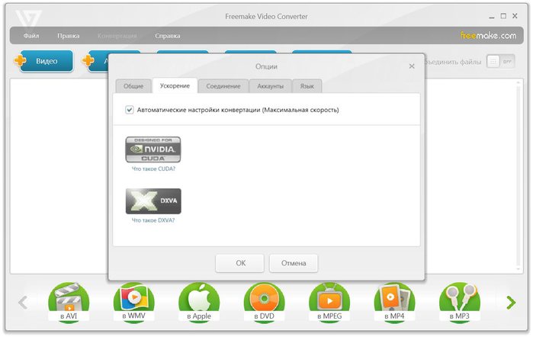Select the в MP4 conversion icon
Screen dimensions: 533x337
click(x=395, y=302)
